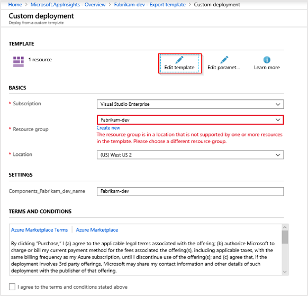Viewport: 308px width, 296px height.
Task: Open the Azure Marketplace Terms link
Action: (x=39, y=230)
